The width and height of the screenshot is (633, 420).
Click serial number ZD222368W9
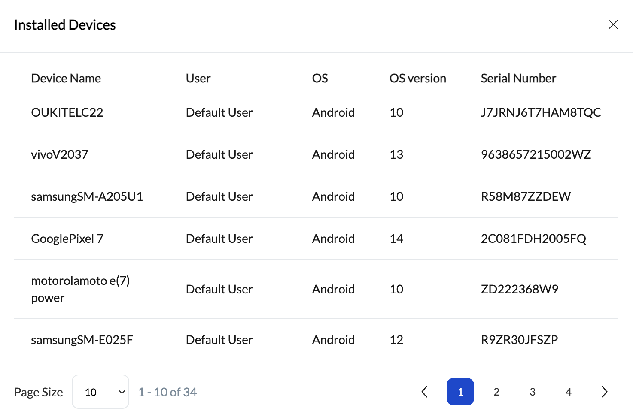520,289
